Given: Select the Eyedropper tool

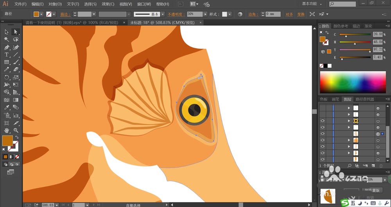Looking at the screenshot, I should point(7,107).
